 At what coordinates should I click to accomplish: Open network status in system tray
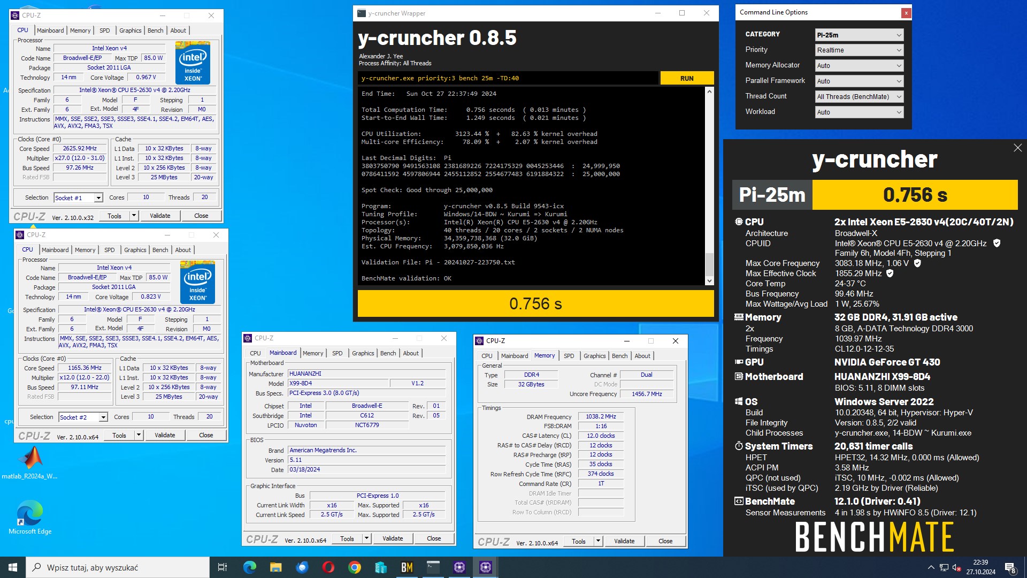pos(944,567)
